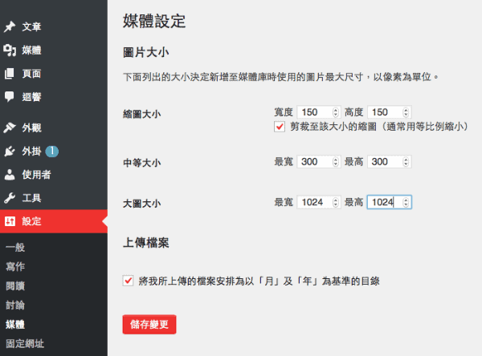This screenshot has height=356, width=482.
Task: Click the pushpin icon beside 文章
Action: pos(10,26)
